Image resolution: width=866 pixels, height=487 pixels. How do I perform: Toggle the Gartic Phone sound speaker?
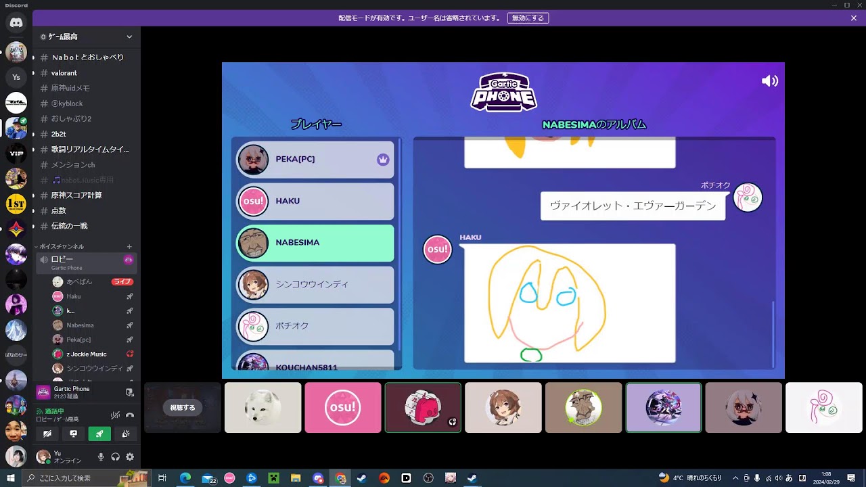tap(770, 81)
